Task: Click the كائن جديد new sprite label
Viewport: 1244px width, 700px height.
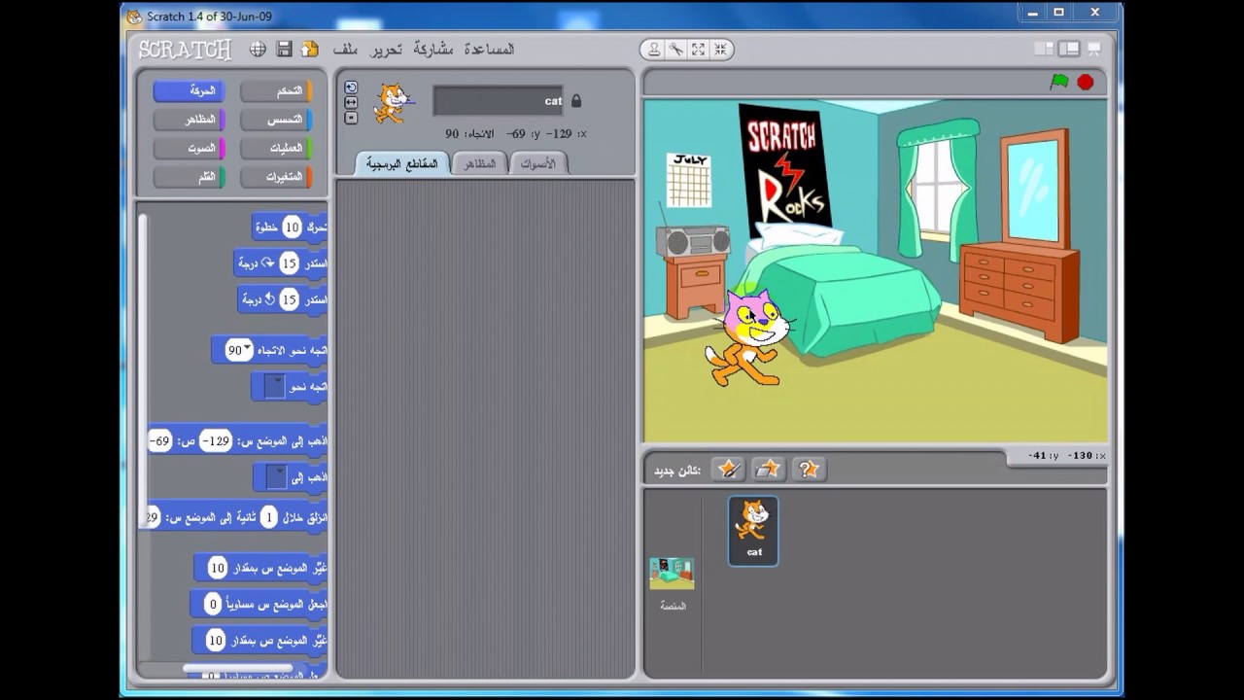Action: coord(676,471)
